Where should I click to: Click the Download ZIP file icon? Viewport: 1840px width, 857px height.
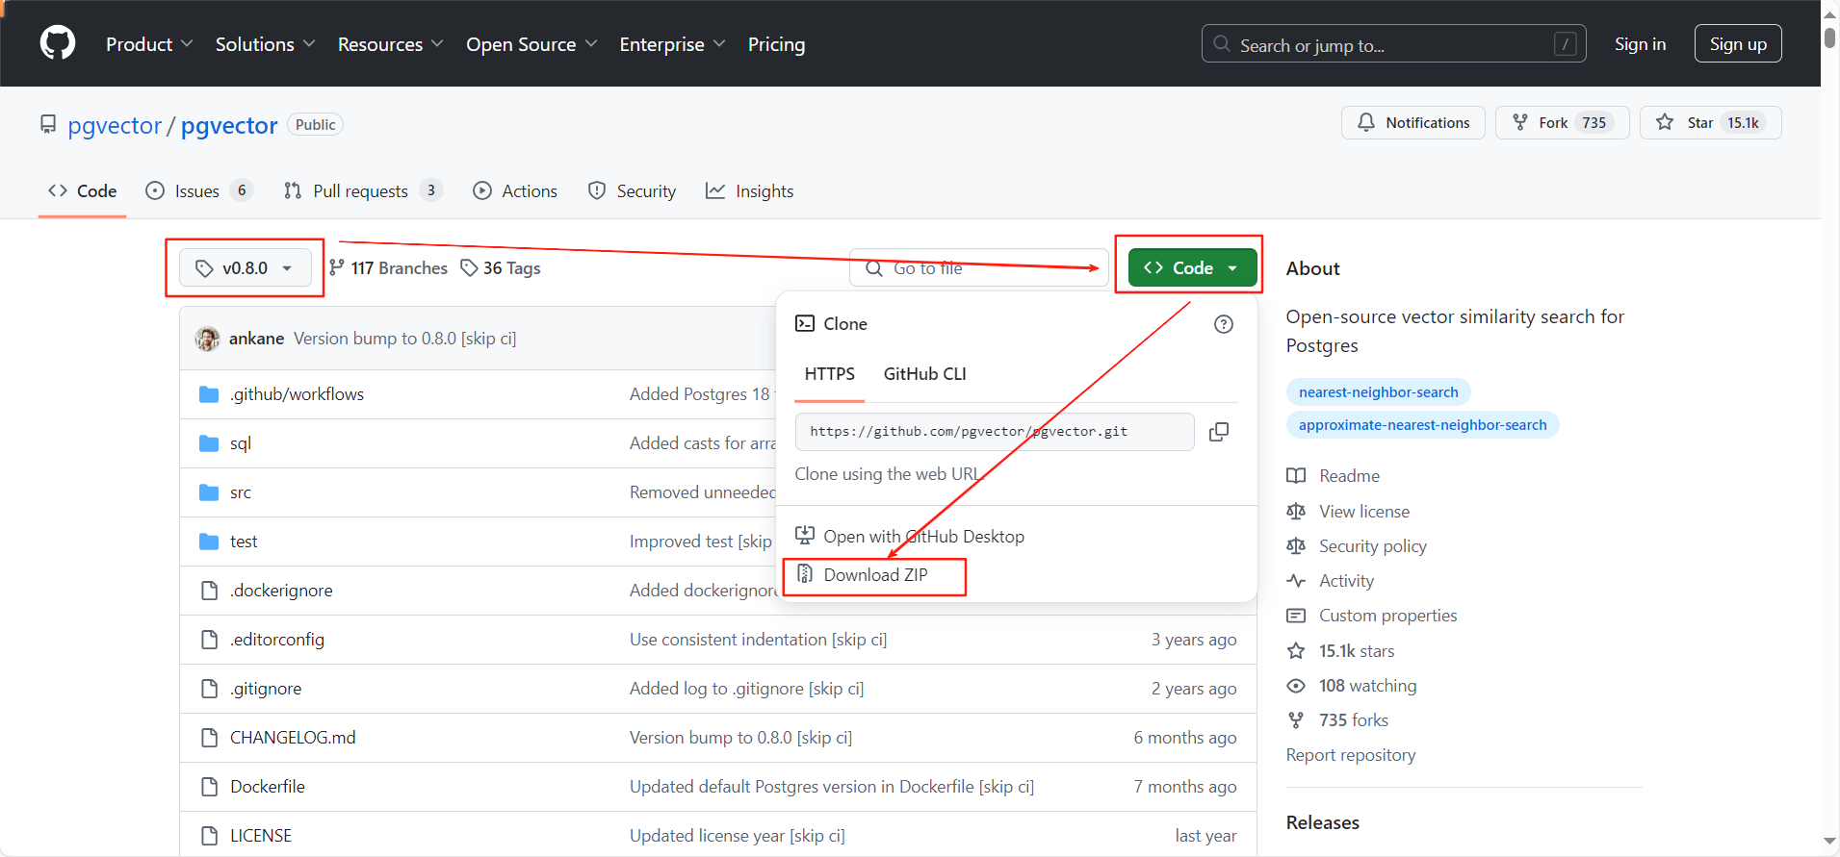[805, 574]
